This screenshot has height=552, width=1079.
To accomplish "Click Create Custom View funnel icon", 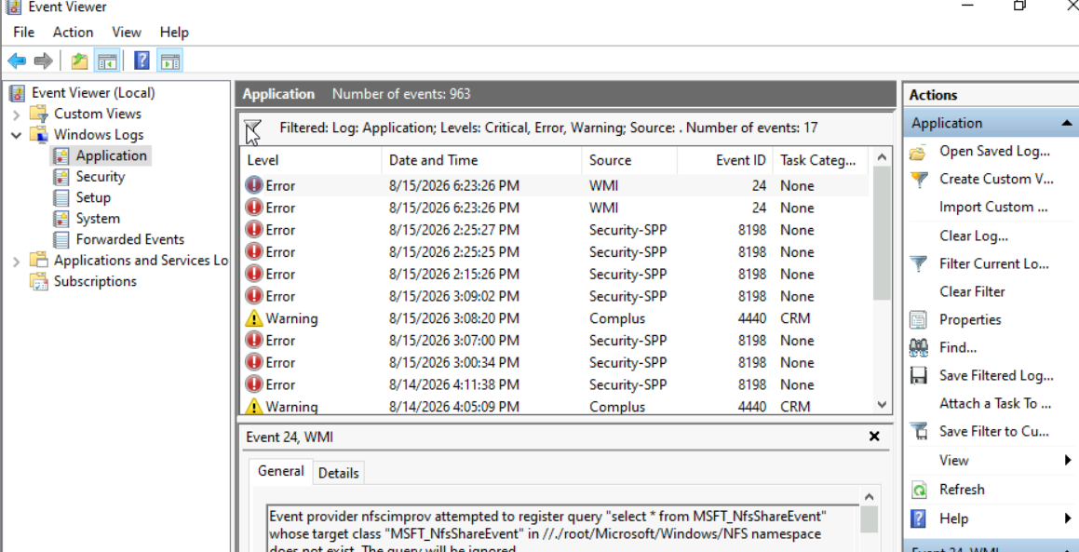I will point(919,180).
